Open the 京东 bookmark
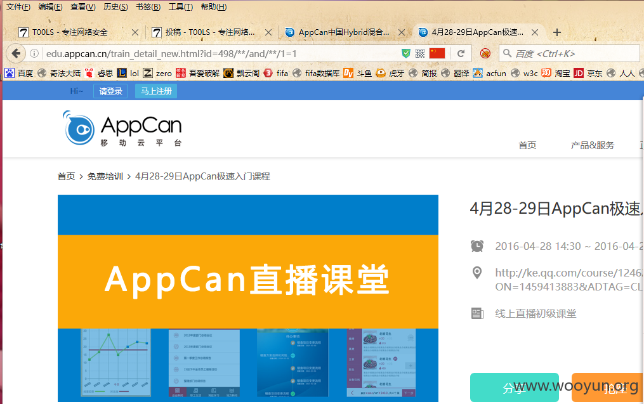Screen dimensions: 644x404 click(588, 73)
